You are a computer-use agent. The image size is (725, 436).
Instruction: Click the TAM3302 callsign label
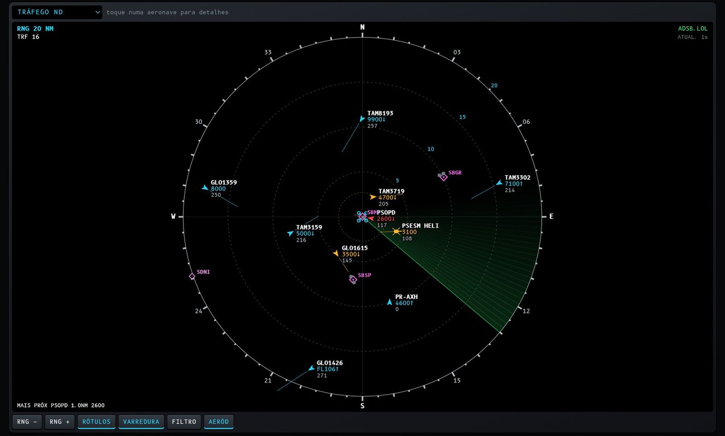point(517,177)
